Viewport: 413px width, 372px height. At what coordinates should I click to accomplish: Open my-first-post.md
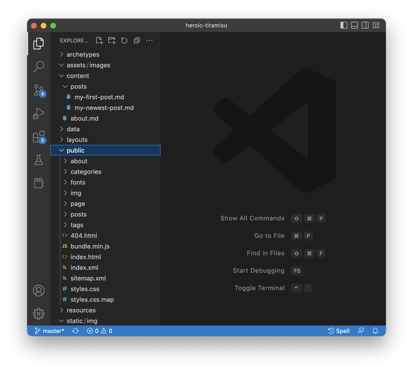[106, 97]
